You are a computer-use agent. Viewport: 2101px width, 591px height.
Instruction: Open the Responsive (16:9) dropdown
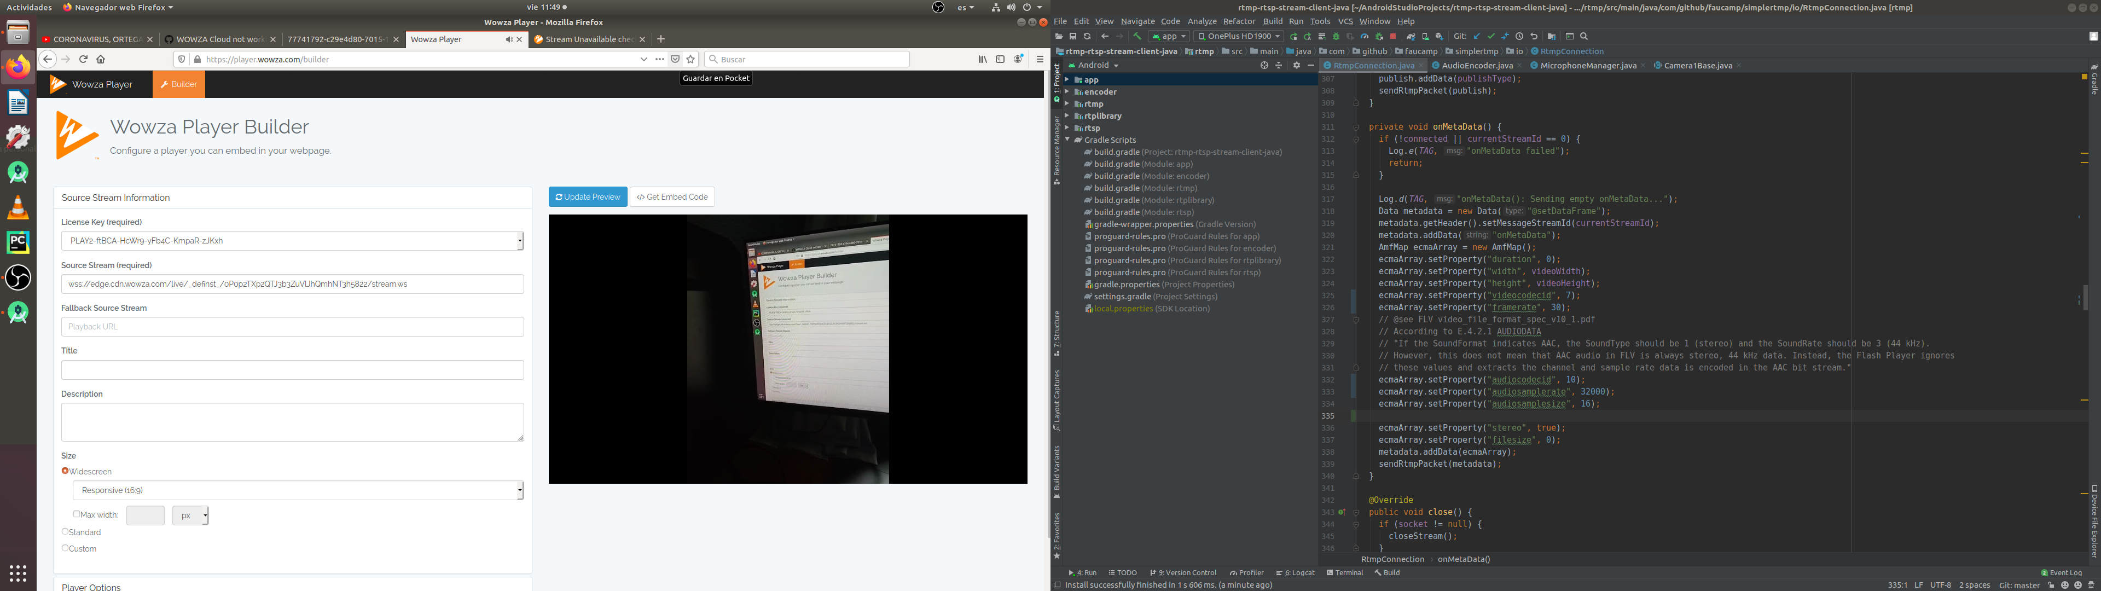tap(298, 490)
